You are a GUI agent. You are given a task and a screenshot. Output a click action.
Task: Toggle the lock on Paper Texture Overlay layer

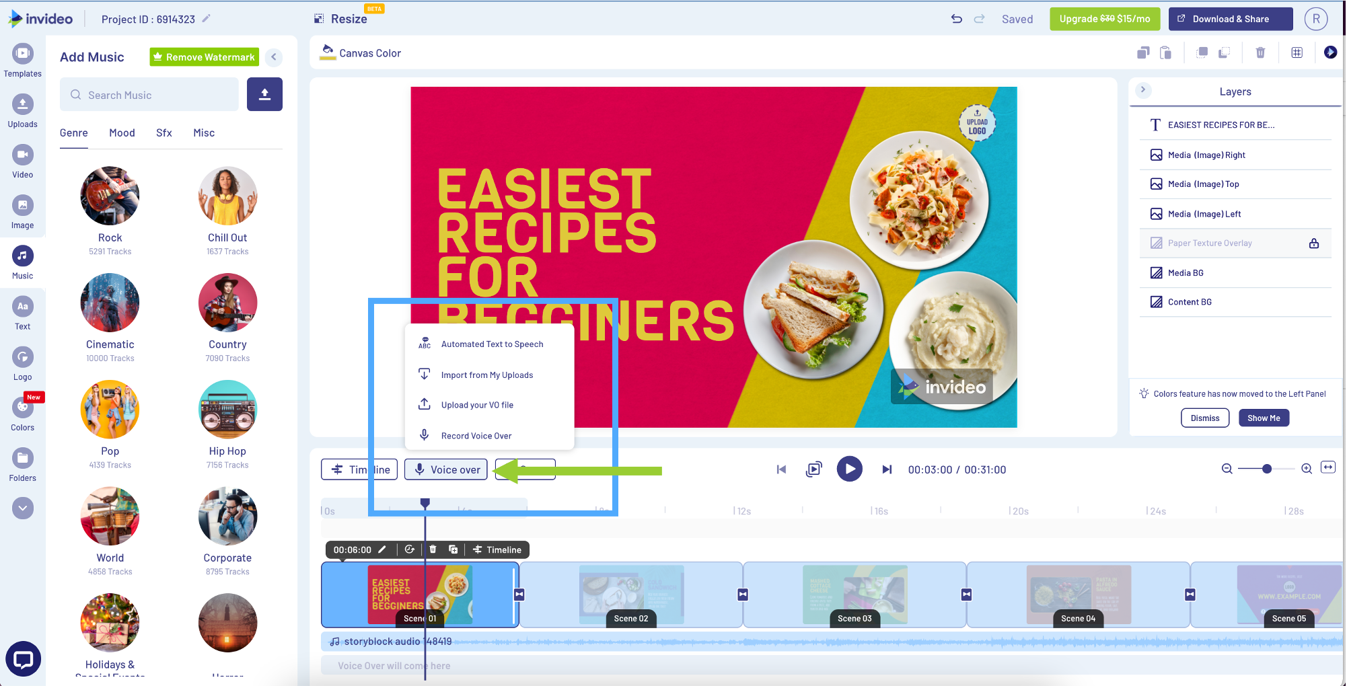click(1314, 243)
